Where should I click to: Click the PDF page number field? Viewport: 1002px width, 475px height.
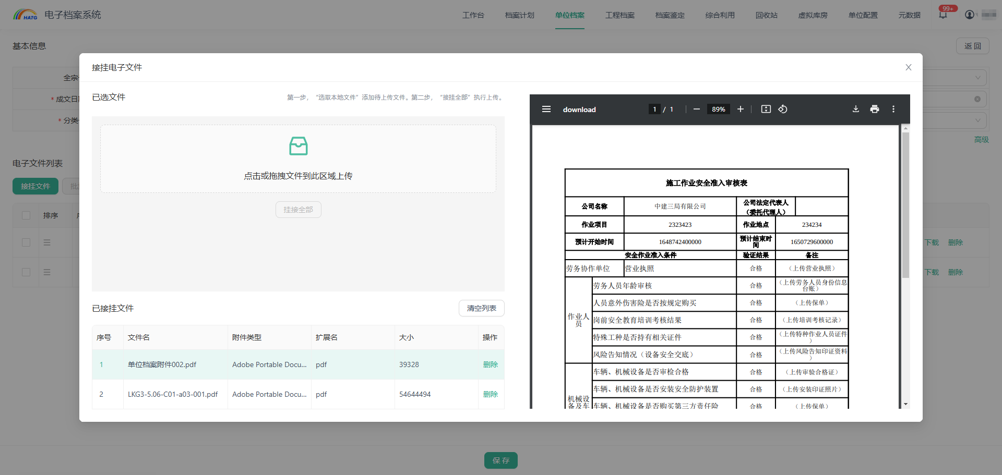[x=654, y=109]
